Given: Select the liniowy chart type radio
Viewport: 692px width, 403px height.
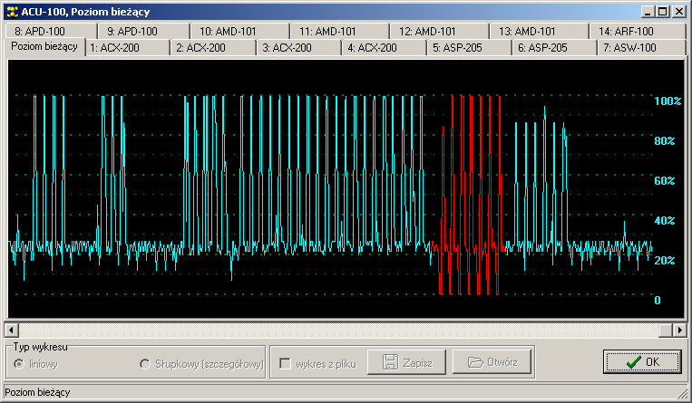Looking at the screenshot, I should pyautogui.click(x=18, y=364).
